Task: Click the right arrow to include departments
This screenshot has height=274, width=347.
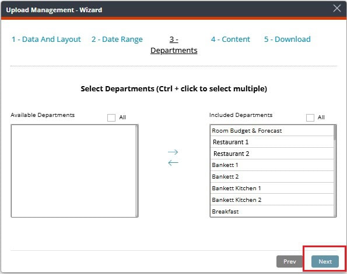Action: (x=173, y=152)
